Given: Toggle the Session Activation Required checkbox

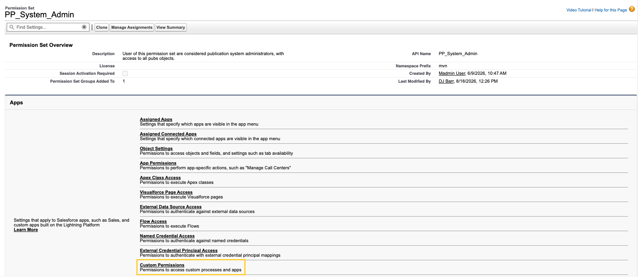Looking at the screenshot, I should [x=125, y=74].
